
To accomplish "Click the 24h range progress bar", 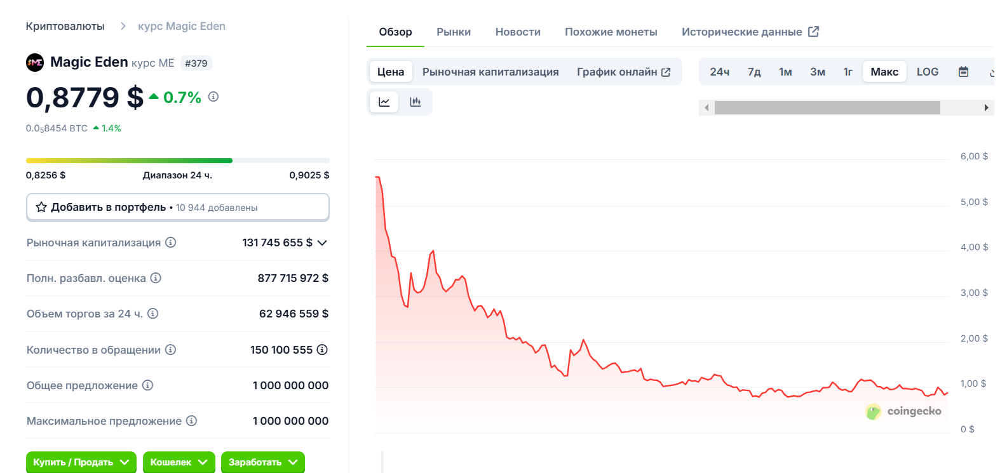I will point(178,161).
